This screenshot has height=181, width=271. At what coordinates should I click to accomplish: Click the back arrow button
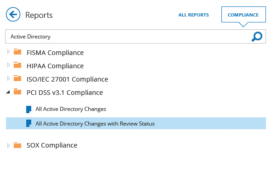(13, 14)
